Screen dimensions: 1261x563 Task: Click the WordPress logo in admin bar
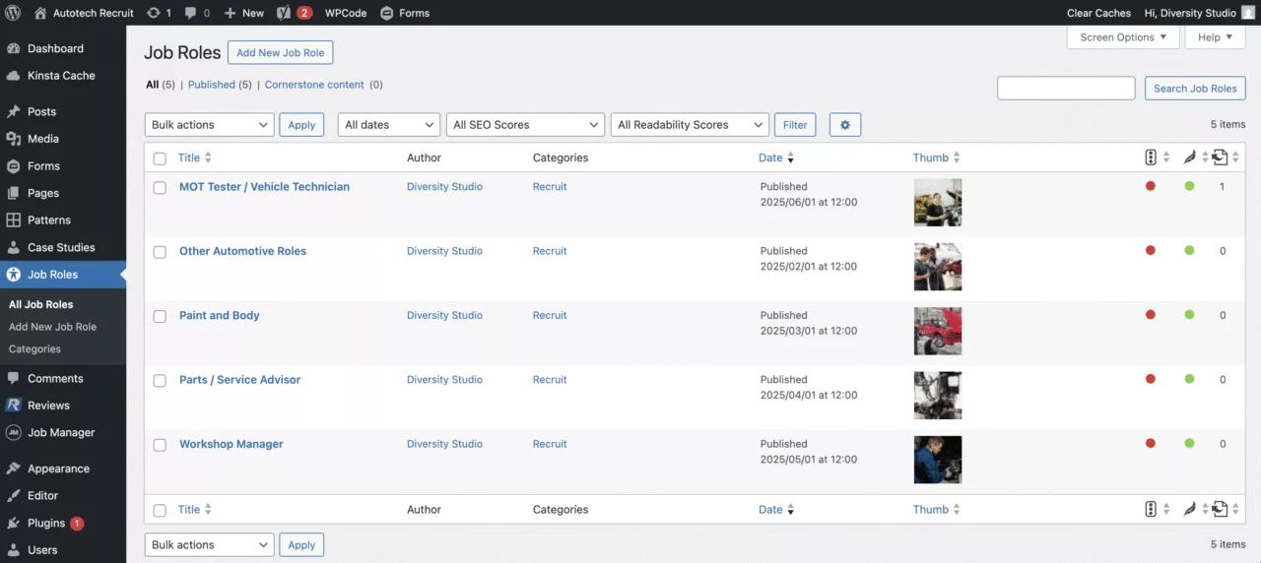tap(14, 13)
